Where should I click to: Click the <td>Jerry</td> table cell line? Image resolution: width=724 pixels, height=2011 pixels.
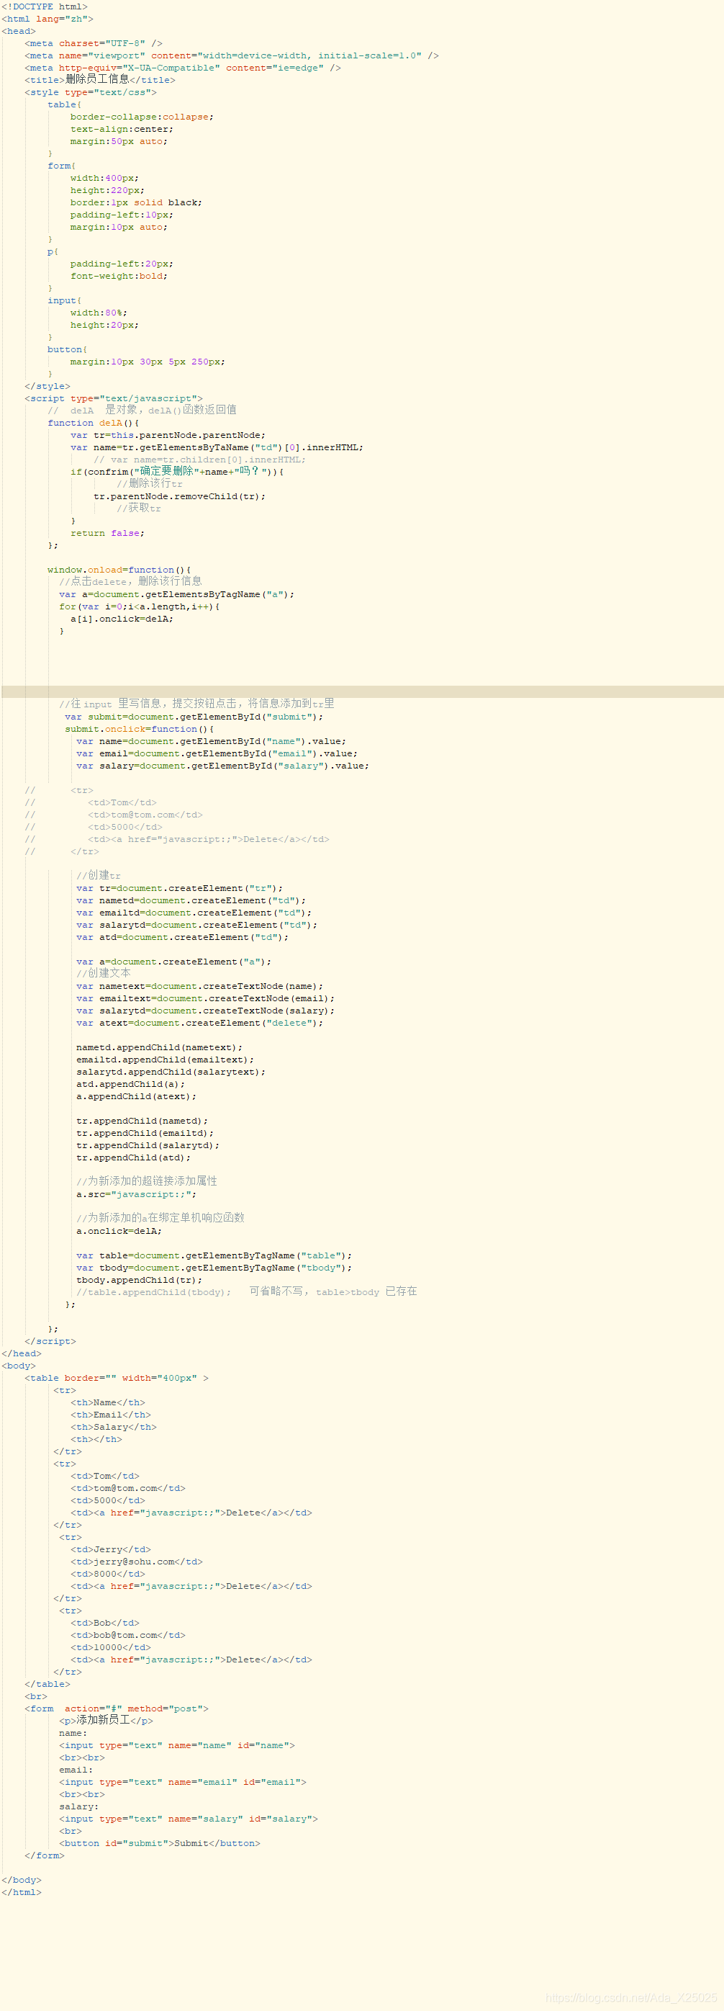(x=111, y=1549)
